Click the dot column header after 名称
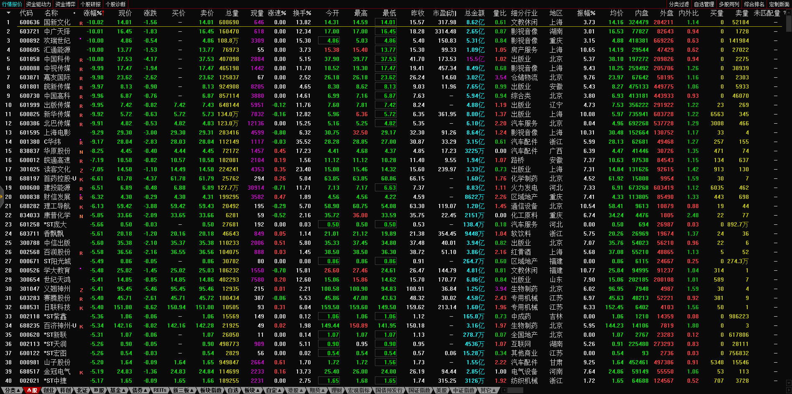The image size is (792, 394). 74,13
